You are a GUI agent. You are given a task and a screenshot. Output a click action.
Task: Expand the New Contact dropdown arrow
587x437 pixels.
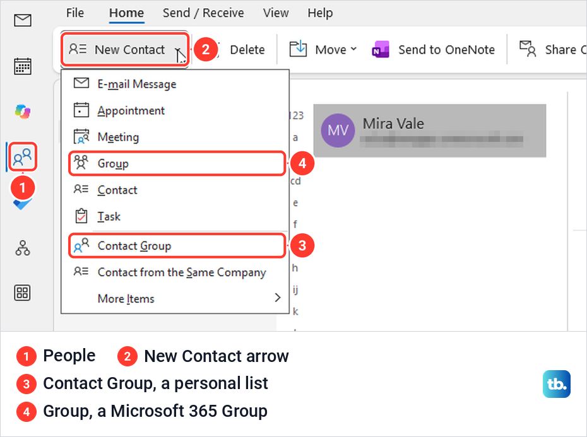coord(178,49)
